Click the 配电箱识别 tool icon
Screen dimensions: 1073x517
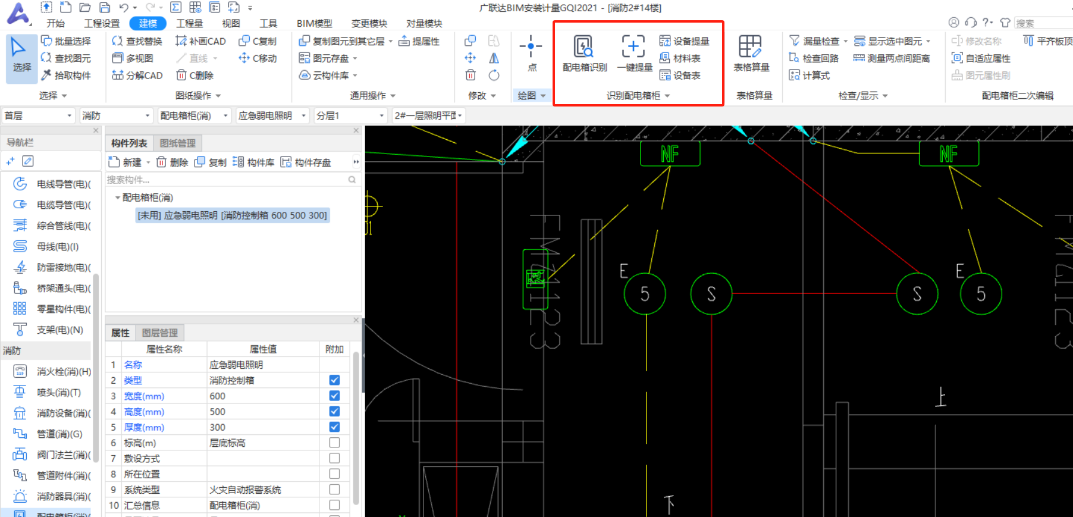[x=583, y=46]
